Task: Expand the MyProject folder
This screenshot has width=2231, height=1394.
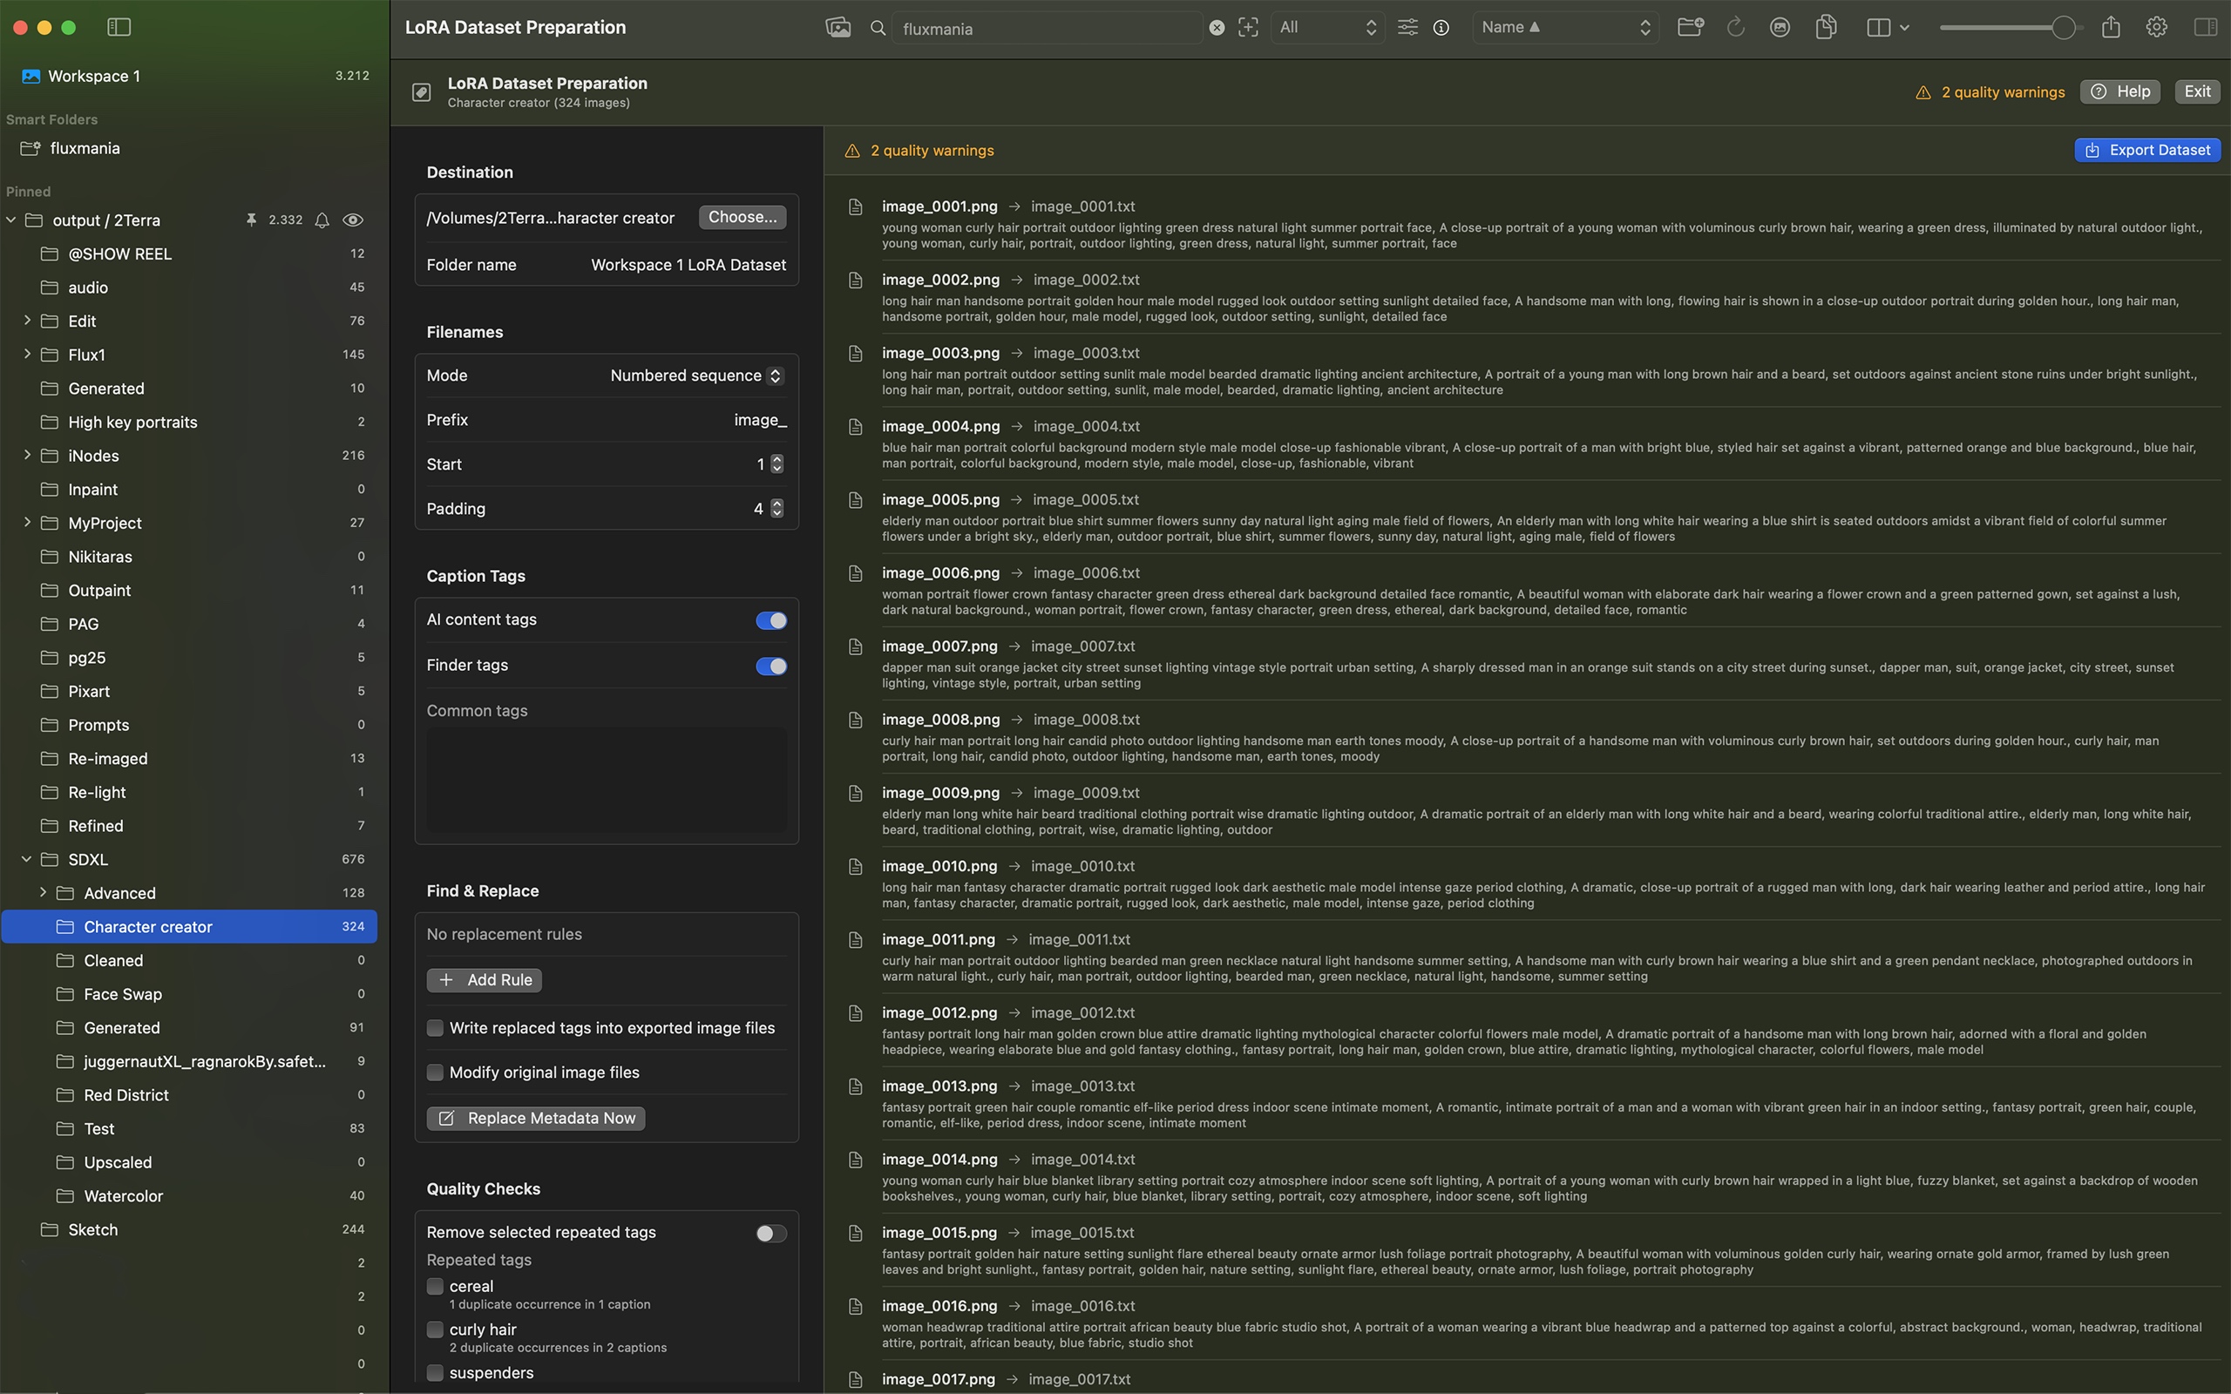Action: point(27,523)
